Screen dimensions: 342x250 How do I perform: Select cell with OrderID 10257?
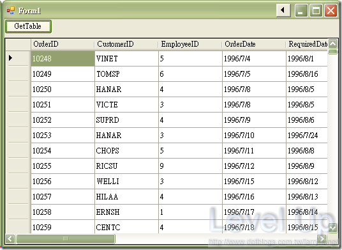pos(63,197)
